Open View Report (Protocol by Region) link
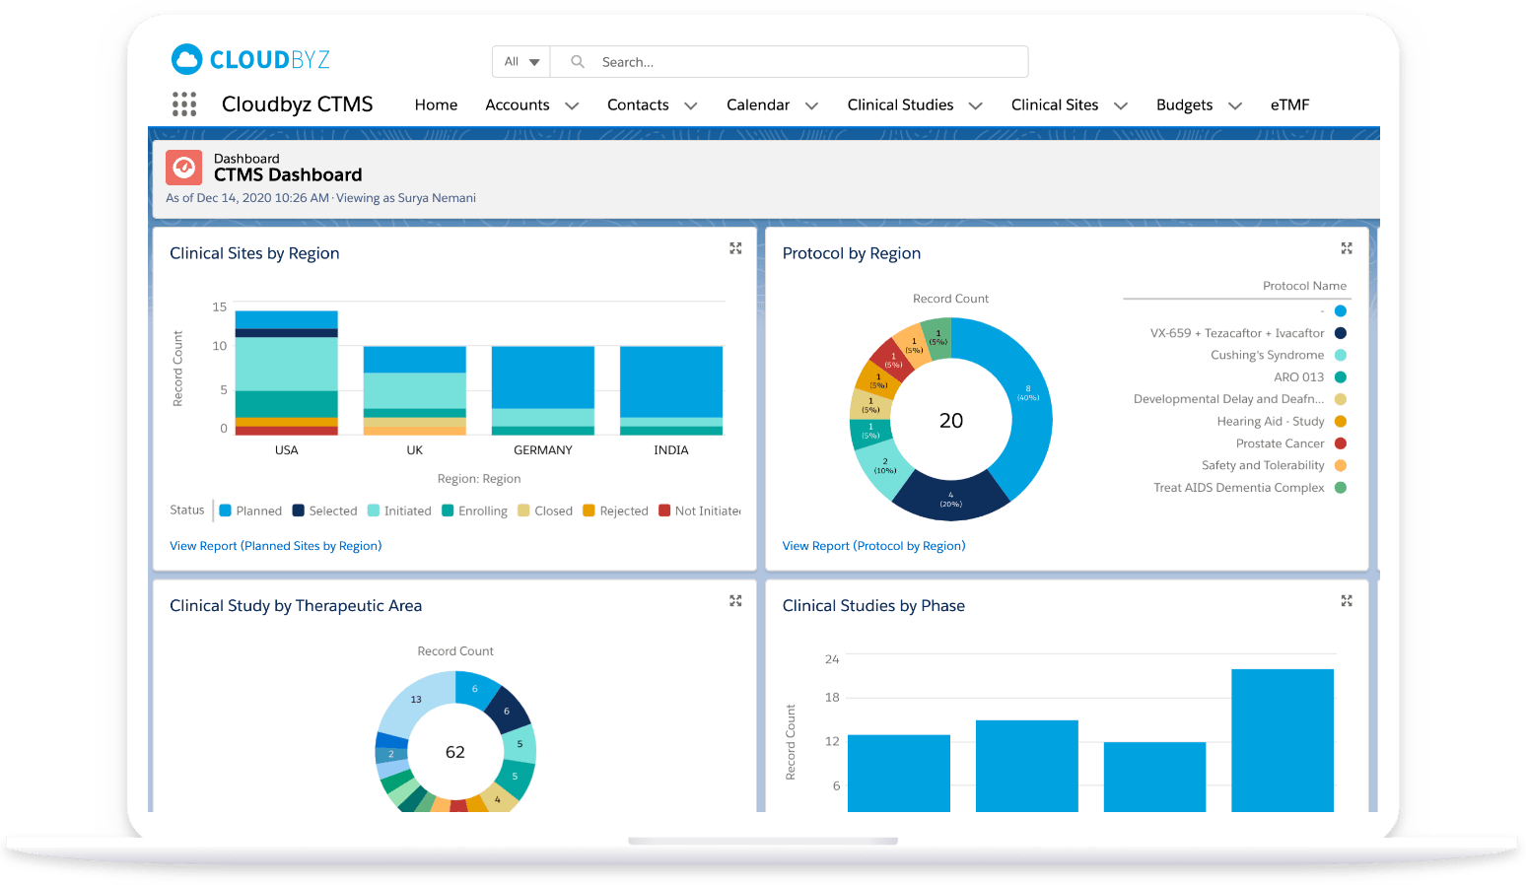Image resolution: width=1526 pixels, height=885 pixels. tap(873, 546)
